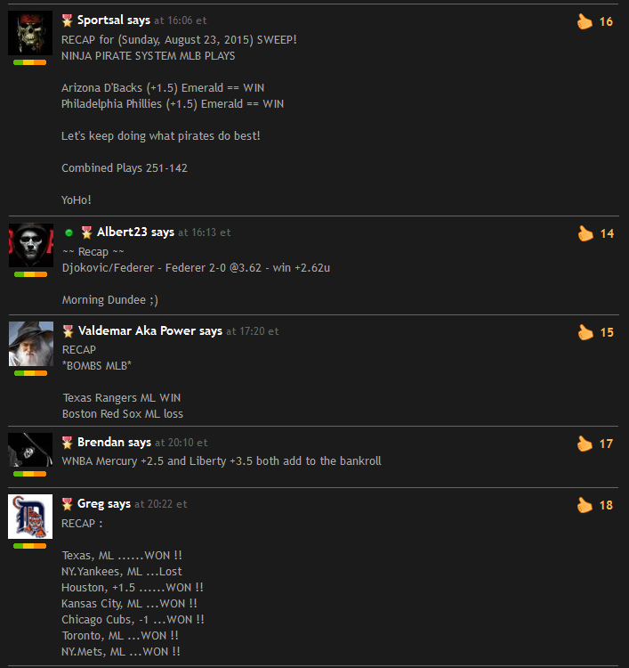This screenshot has height=668, width=629.
Task: Click the rating bar under Brendan's avatar
Action: click(x=29, y=474)
